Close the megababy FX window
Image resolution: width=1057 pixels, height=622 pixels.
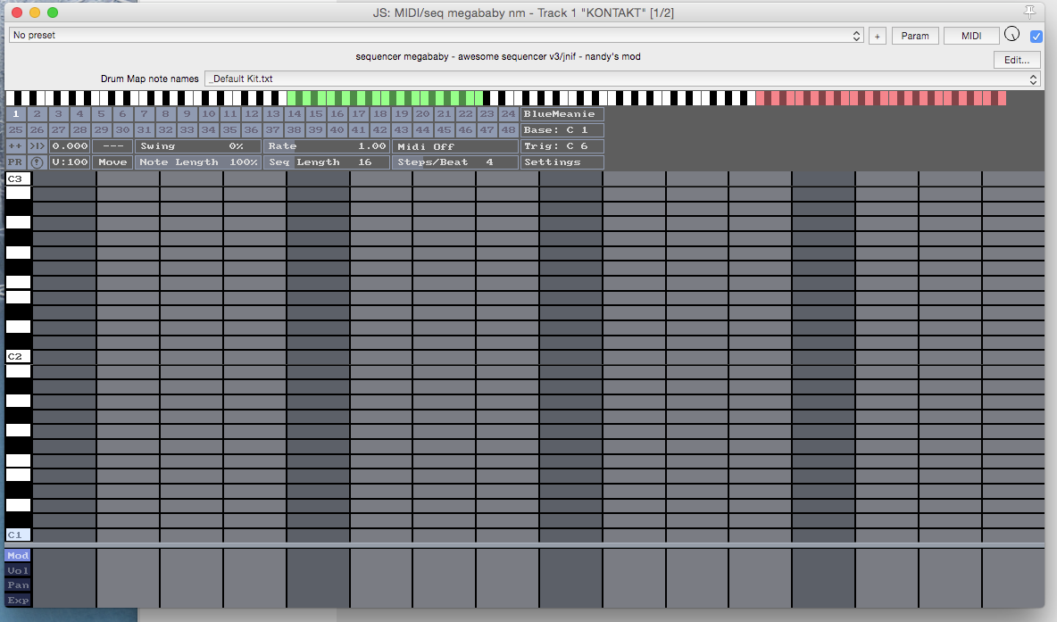pyautogui.click(x=17, y=12)
